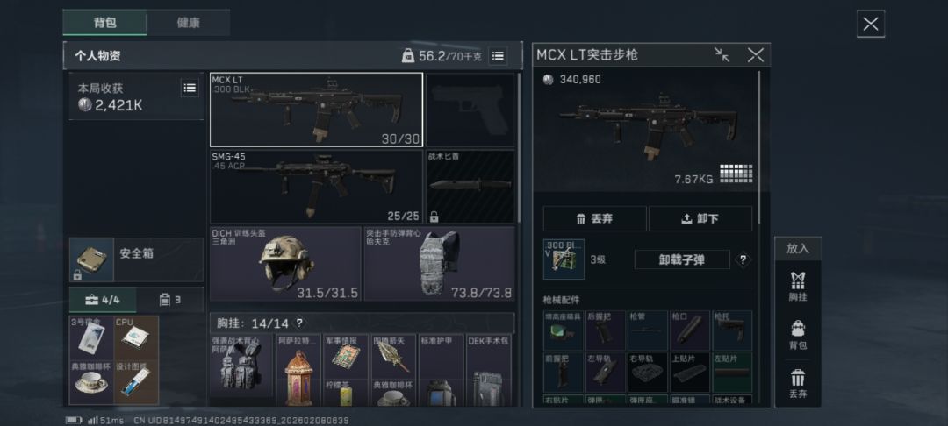Click the 胸挂 chest rig icon under 放入
This screenshot has width=948, height=426.
click(797, 286)
